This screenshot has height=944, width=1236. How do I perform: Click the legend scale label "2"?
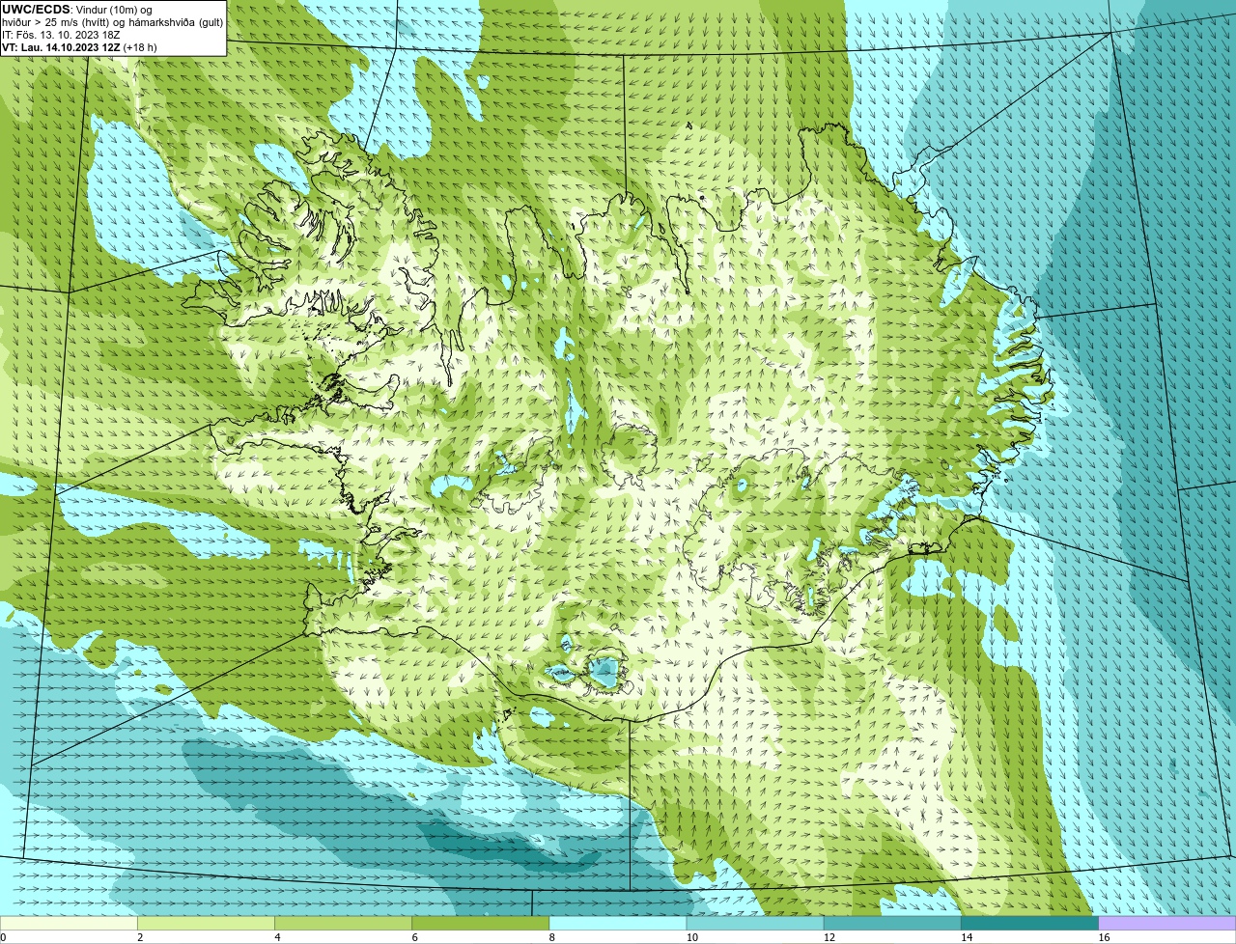pos(140,937)
